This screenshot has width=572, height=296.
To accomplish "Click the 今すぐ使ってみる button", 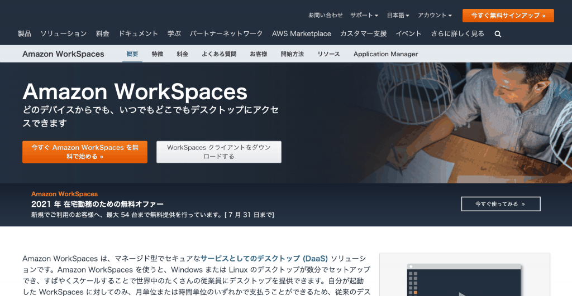I will [500, 204].
